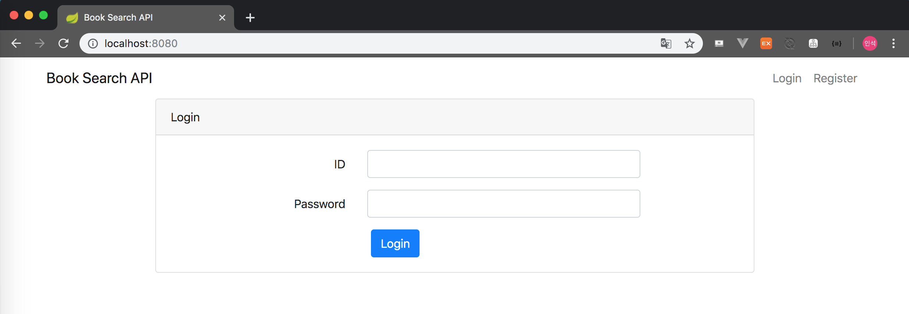The height and width of the screenshot is (314, 909).
Task: Click the Google Translate extension icon
Action: pos(666,43)
